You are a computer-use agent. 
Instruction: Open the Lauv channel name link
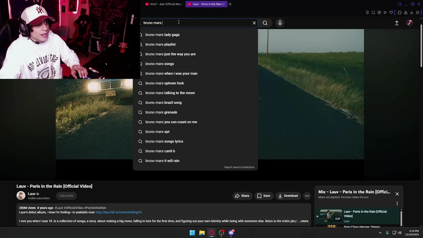click(x=32, y=194)
